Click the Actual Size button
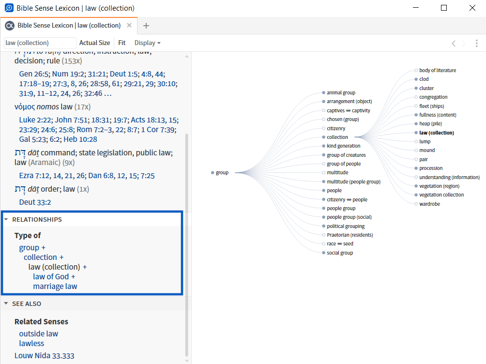The image size is (486, 364). (94, 43)
